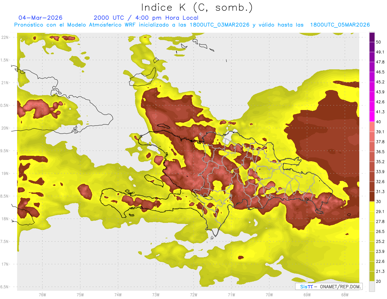Screen dimensions: 387x299
Task: Click the color bar label '43.9'
Action: point(380,92)
